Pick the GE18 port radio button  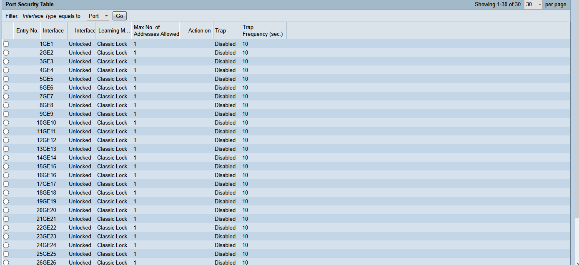point(6,193)
